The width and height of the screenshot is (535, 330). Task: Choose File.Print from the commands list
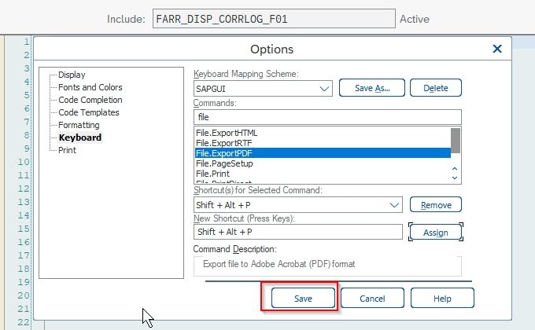(x=212, y=174)
